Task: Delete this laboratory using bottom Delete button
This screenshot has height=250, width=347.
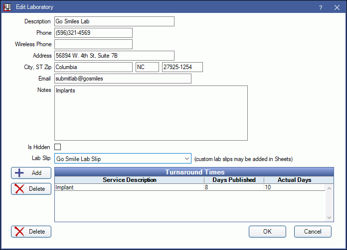Action: click(x=31, y=232)
